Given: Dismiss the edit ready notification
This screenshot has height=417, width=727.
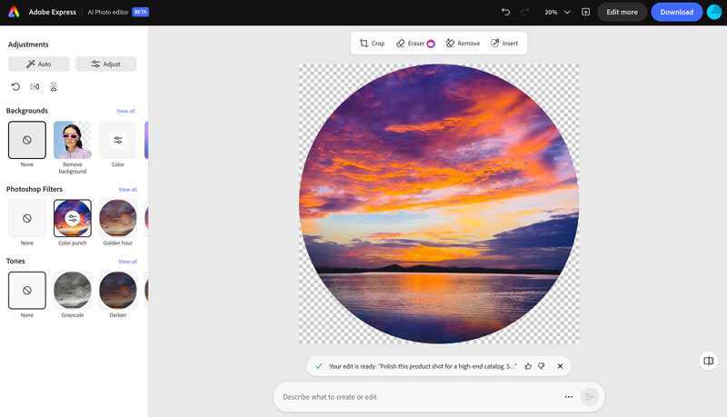Looking at the screenshot, I should pyautogui.click(x=560, y=366).
